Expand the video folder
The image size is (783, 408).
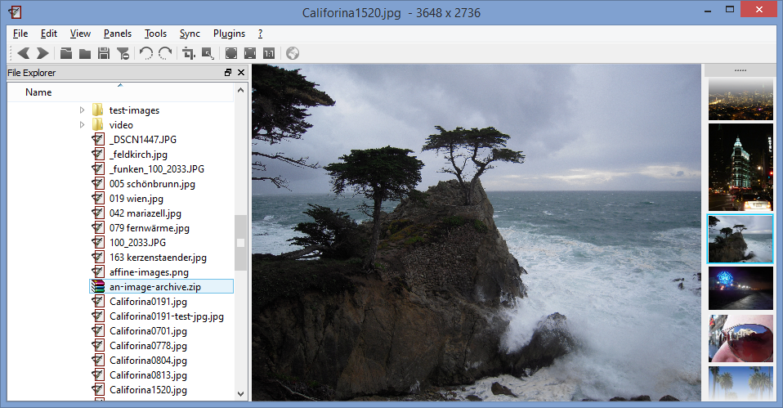click(x=82, y=125)
